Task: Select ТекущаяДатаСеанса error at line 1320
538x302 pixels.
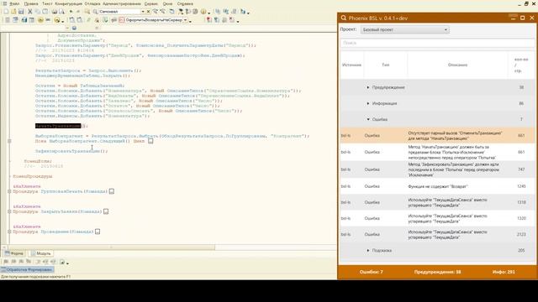Action: [x=437, y=218]
